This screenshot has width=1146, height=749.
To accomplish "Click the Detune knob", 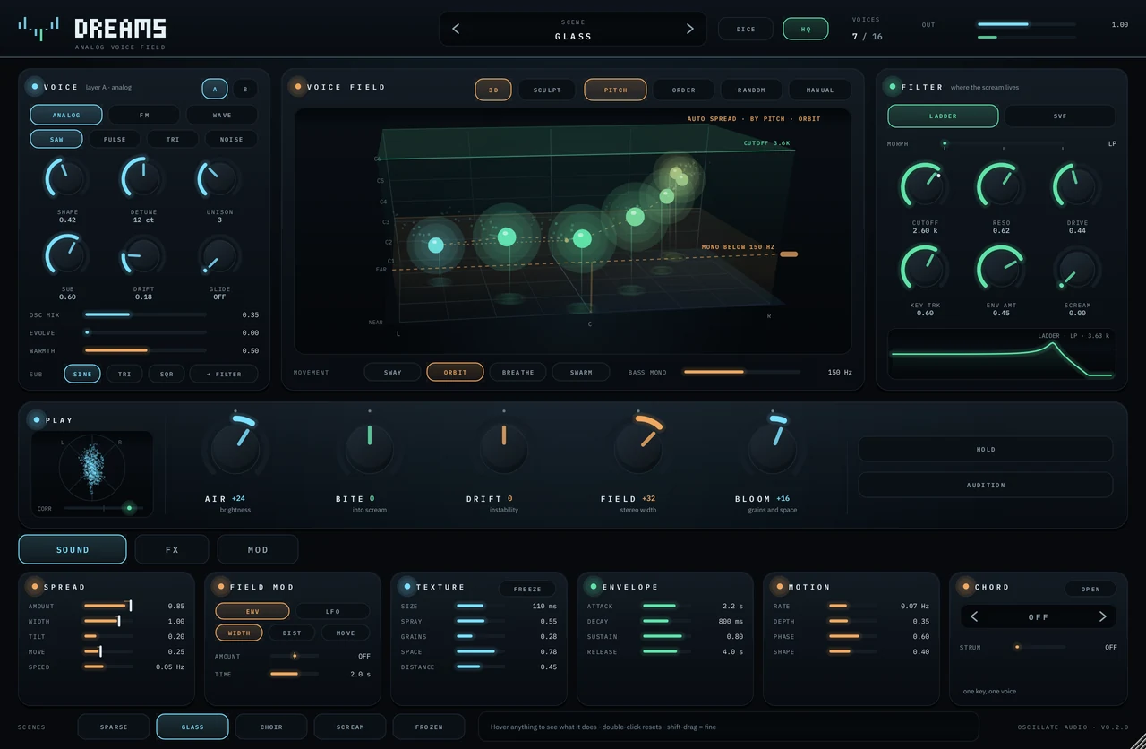I will click(143, 177).
